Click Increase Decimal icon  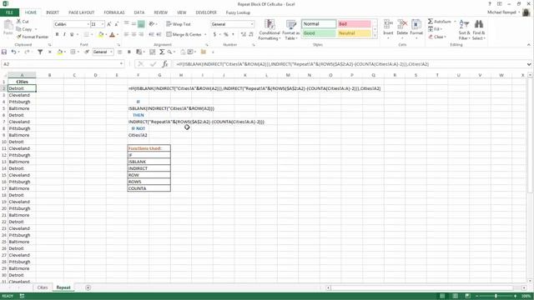tap(243, 34)
